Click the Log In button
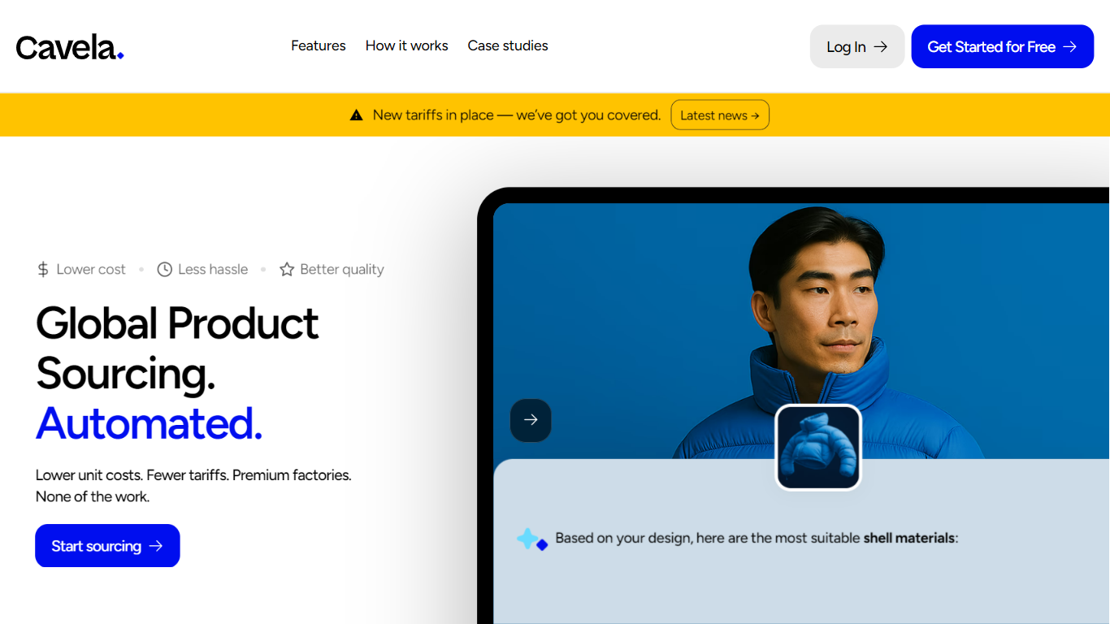Screen dimensions: 1110x624 [x=857, y=46]
